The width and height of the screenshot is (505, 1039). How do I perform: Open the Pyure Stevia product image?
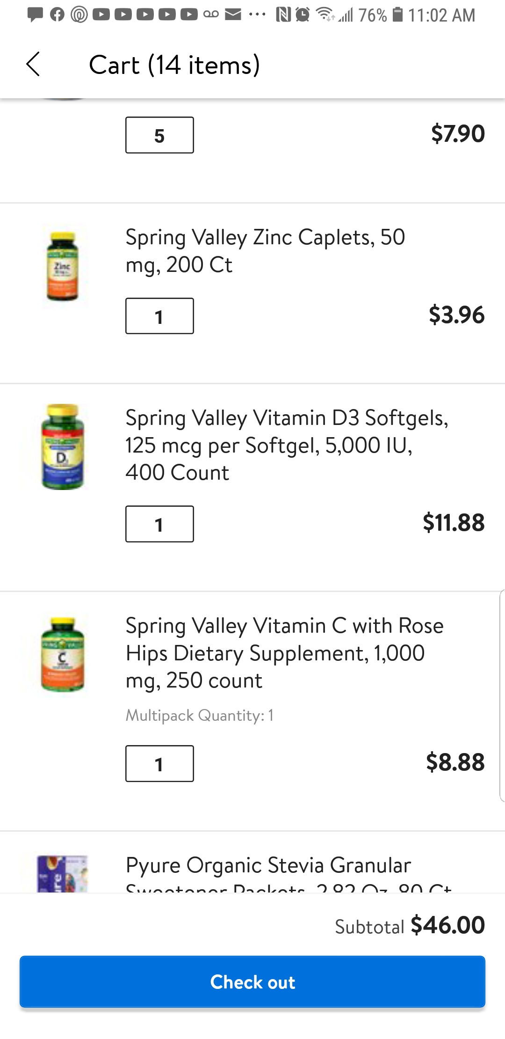pyautogui.click(x=63, y=873)
